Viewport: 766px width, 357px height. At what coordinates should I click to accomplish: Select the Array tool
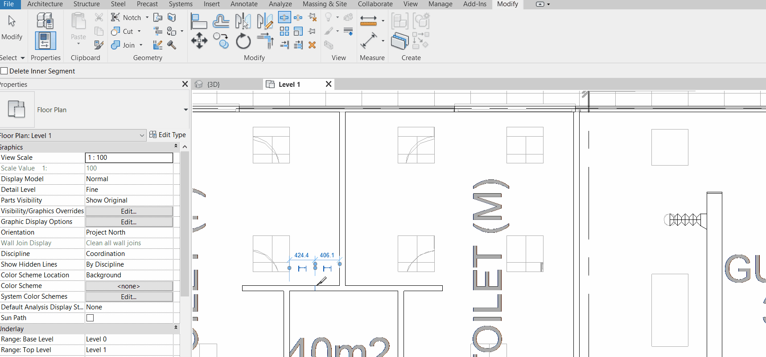point(284,31)
